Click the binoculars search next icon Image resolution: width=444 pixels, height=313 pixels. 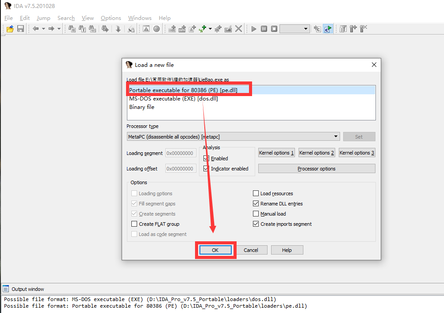(105, 29)
